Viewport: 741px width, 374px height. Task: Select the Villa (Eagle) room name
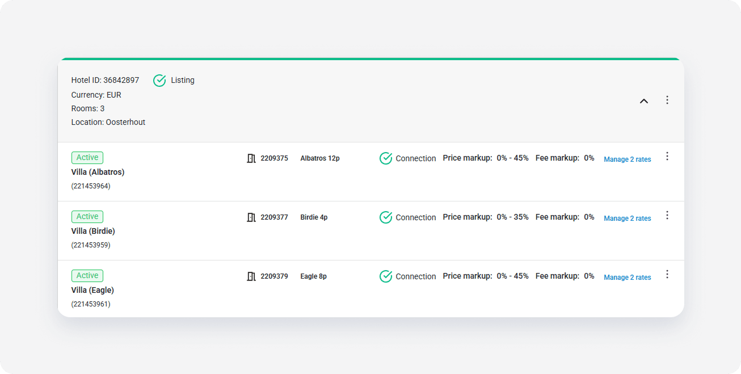point(92,290)
